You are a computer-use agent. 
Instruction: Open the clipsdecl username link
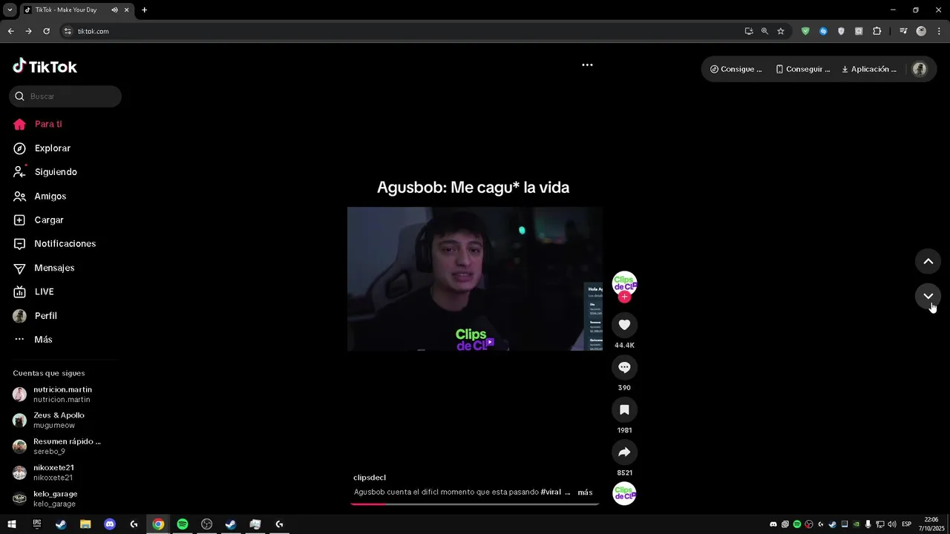tap(370, 478)
